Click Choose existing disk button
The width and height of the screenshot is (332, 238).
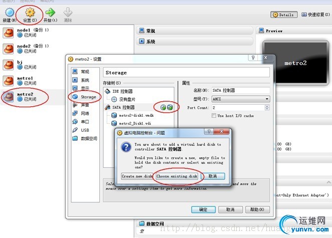click(177, 176)
